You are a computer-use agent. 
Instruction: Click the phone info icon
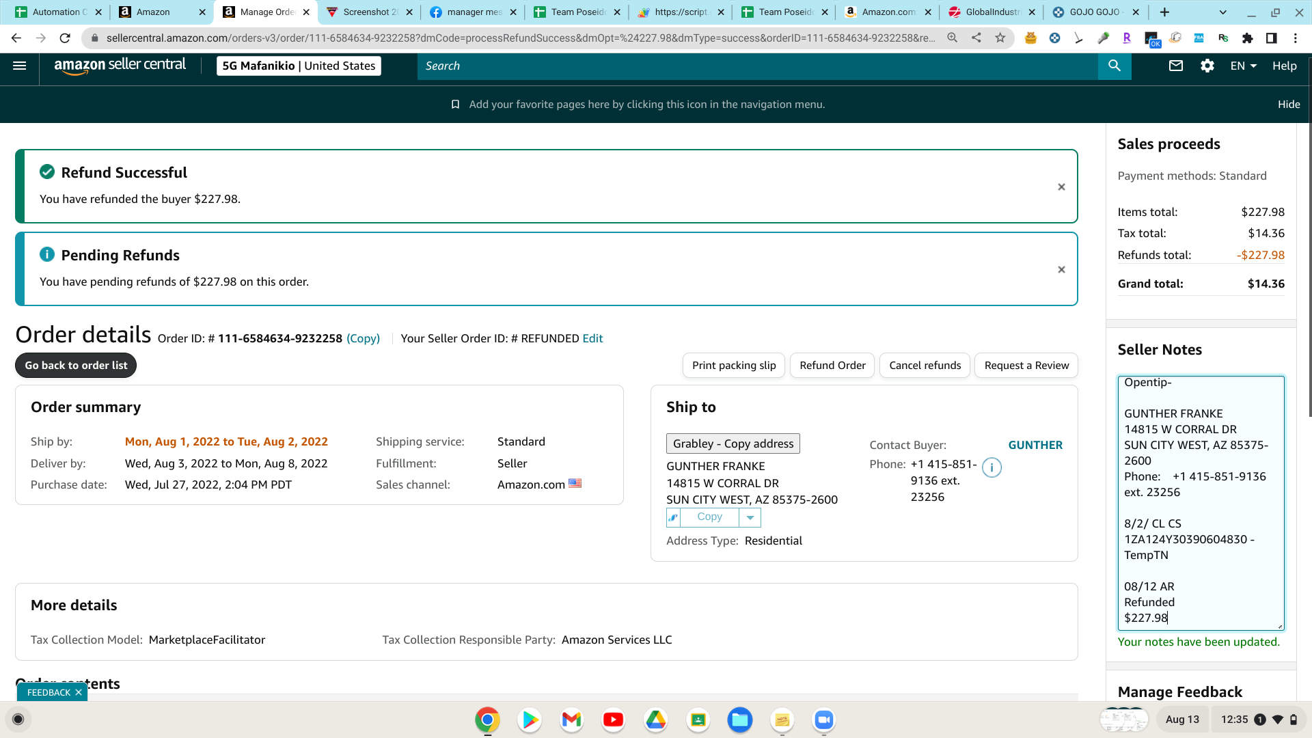(992, 467)
